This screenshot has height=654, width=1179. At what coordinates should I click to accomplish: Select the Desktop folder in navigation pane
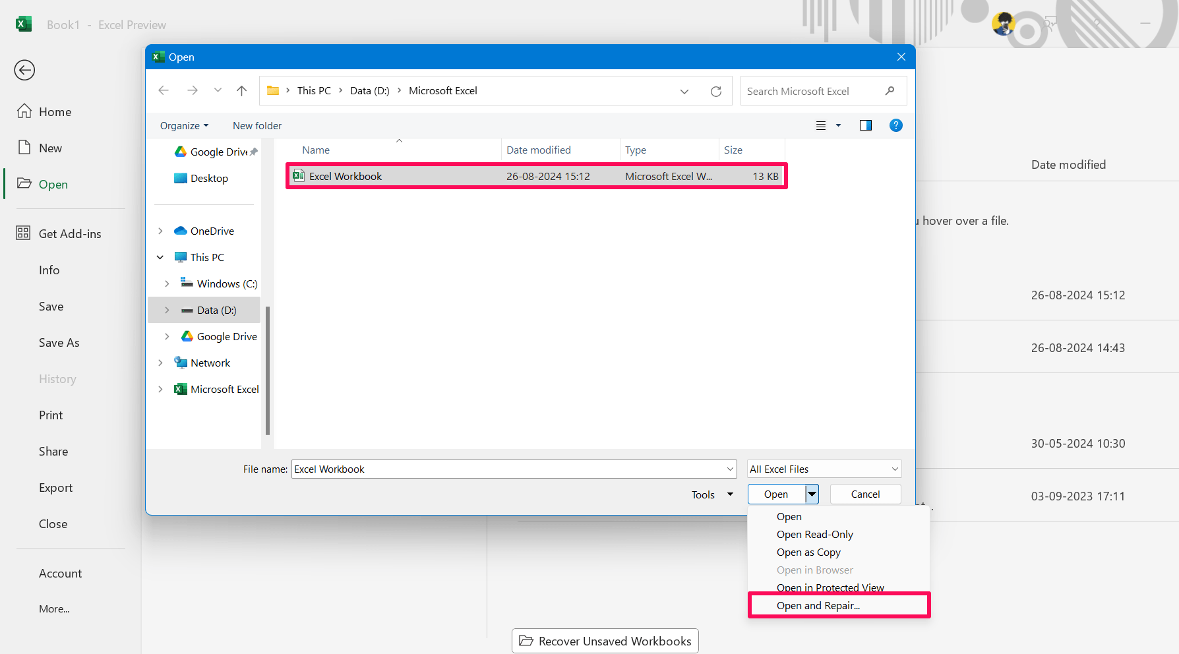201,178
